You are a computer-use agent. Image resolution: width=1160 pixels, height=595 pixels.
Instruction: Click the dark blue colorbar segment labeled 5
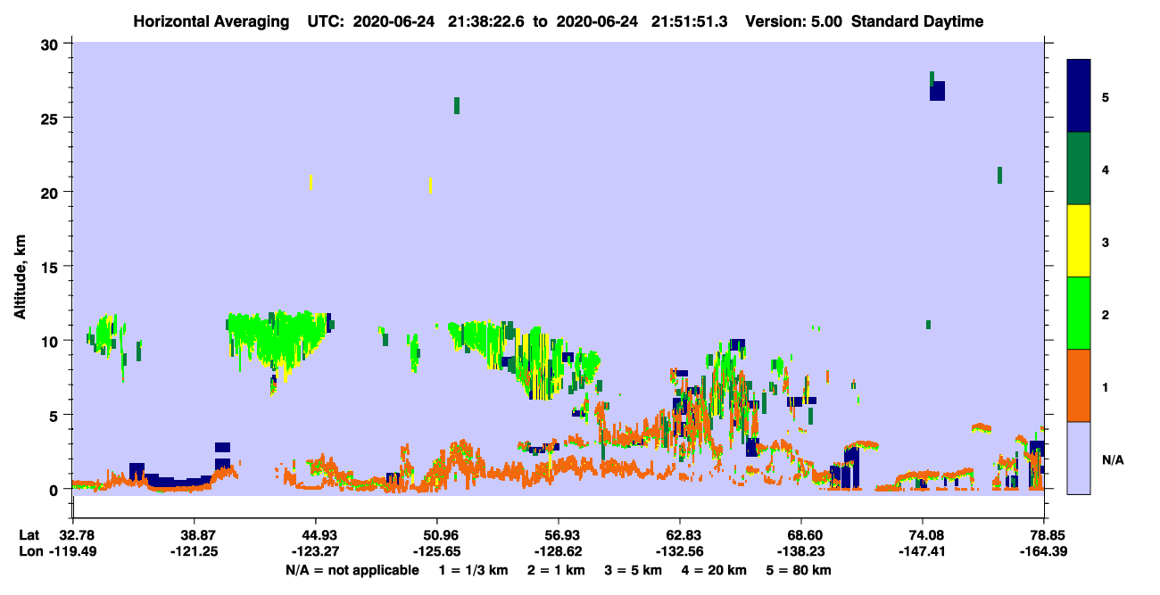click(x=1079, y=96)
